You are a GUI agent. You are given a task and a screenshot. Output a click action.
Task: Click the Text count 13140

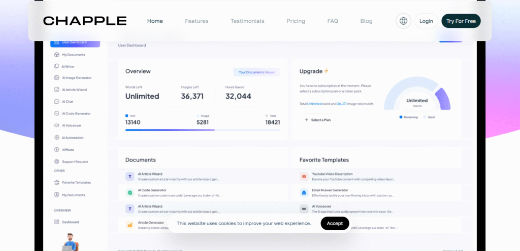click(133, 122)
